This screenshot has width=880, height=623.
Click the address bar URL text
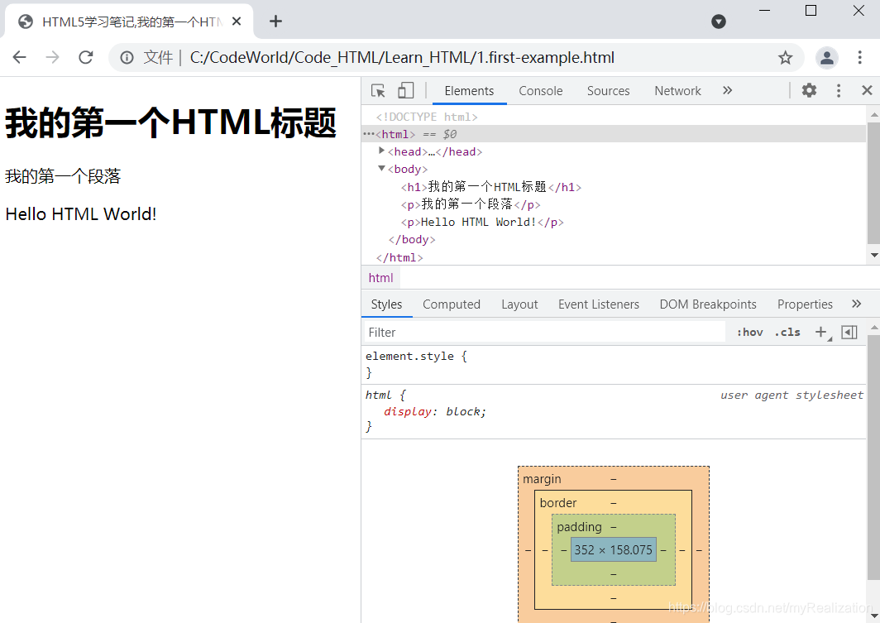point(402,57)
